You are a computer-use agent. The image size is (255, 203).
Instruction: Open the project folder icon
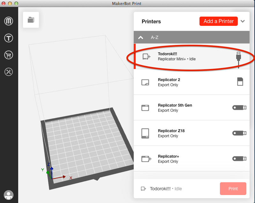coord(31,20)
